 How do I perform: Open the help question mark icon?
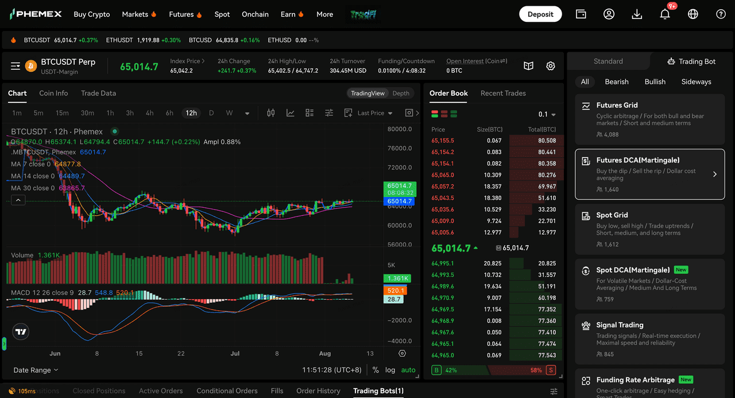tap(721, 14)
